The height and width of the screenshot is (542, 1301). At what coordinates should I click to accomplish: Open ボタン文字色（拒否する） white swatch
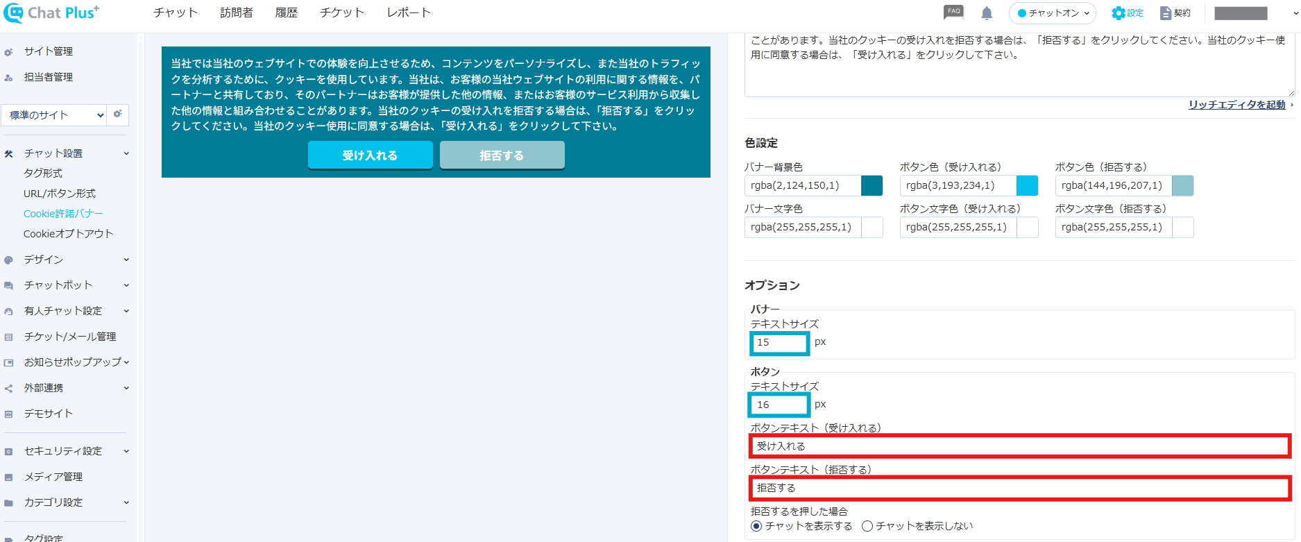pyautogui.click(x=1183, y=227)
